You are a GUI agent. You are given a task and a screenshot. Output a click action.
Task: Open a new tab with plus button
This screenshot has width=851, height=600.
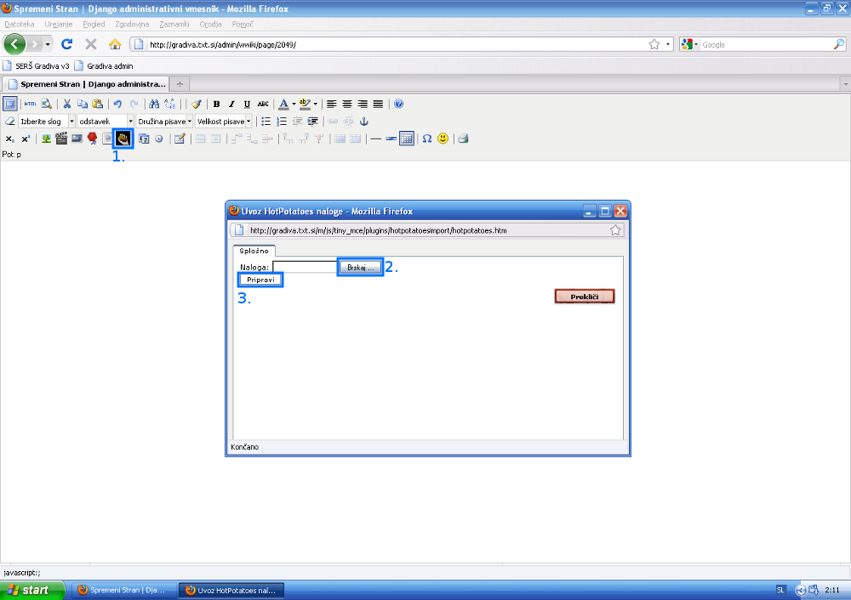(180, 84)
